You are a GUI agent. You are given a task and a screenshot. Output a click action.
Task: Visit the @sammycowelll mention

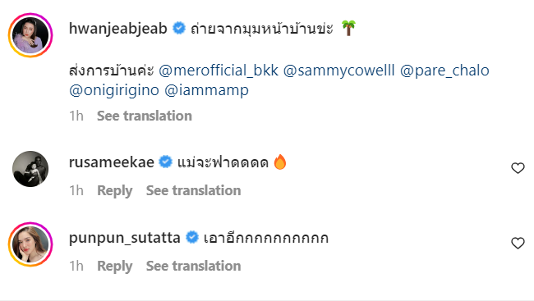338,71
